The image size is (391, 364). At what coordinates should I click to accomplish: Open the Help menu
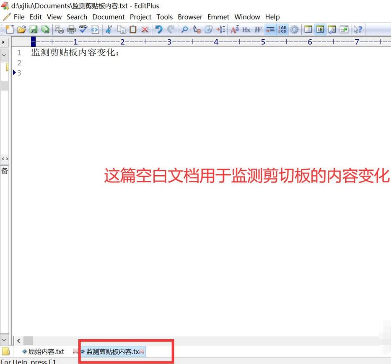point(272,17)
